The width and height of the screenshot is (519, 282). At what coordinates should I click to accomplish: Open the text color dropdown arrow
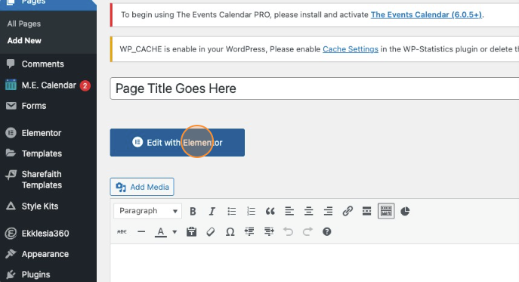(x=175, y=232)
